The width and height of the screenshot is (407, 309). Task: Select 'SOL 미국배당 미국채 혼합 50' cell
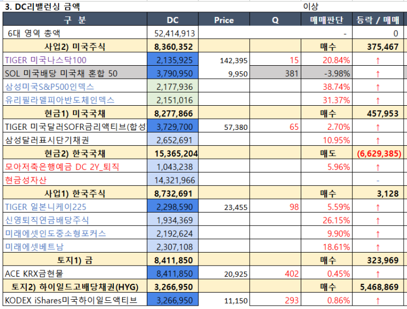click(75, 73)
